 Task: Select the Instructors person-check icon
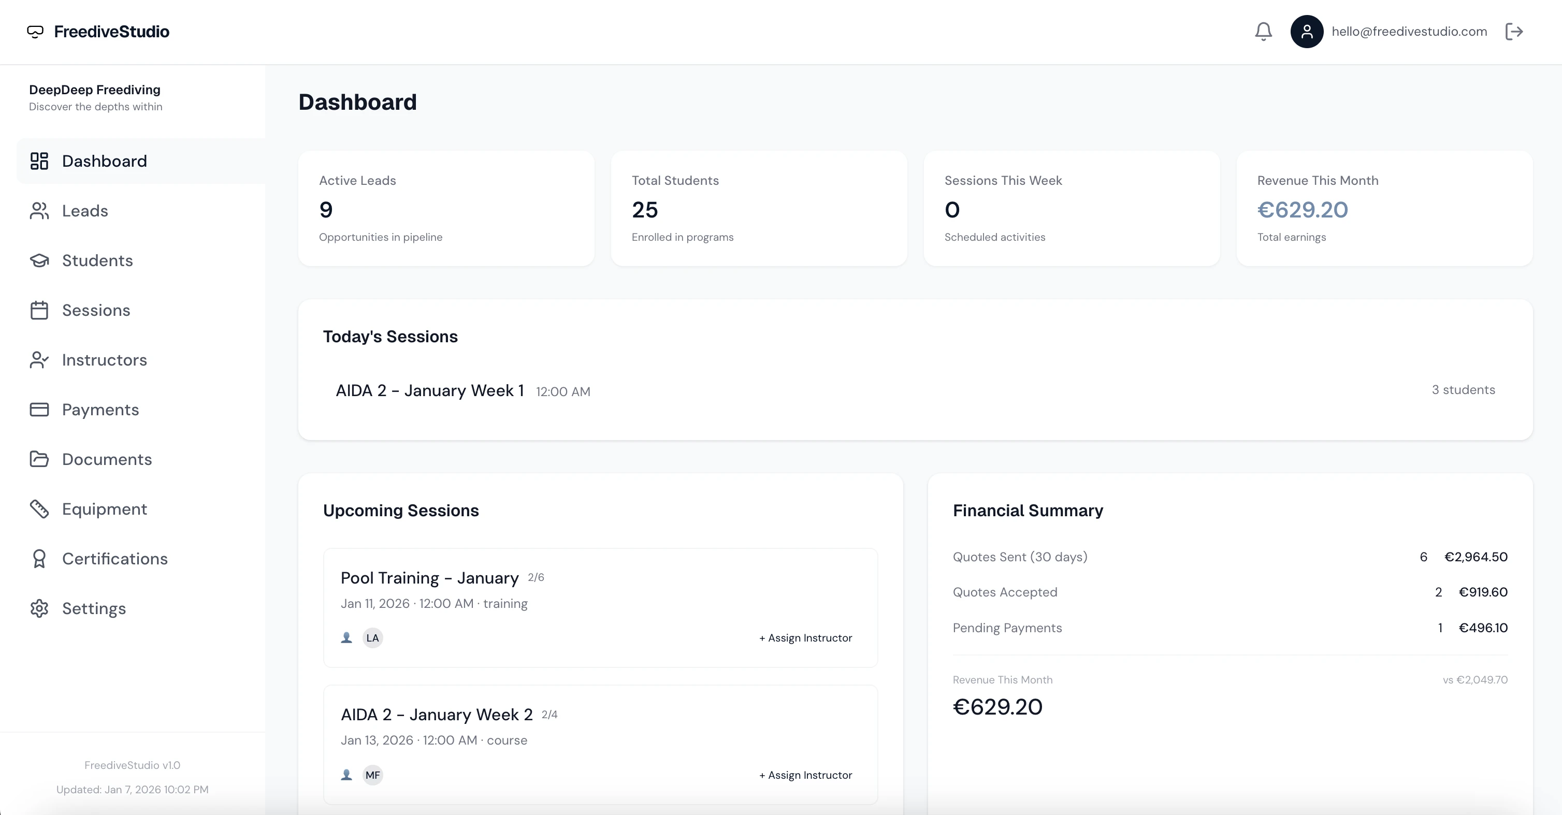(39, 359)
